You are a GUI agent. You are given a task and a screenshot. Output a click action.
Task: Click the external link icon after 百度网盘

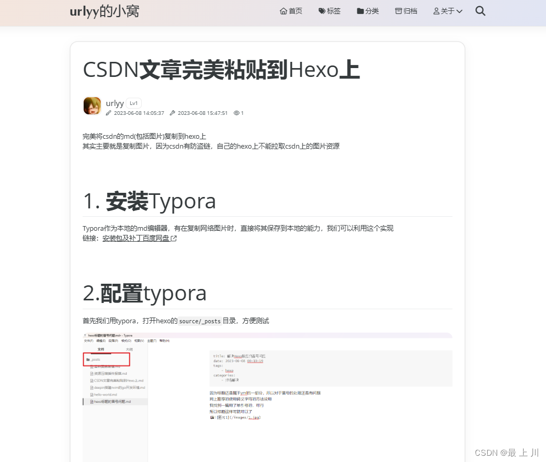click(x=174, y=239)
